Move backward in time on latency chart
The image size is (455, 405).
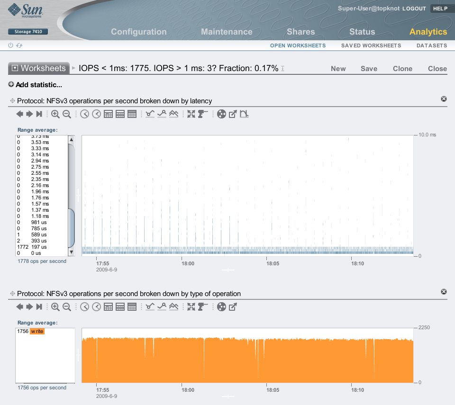click(19, 114)
